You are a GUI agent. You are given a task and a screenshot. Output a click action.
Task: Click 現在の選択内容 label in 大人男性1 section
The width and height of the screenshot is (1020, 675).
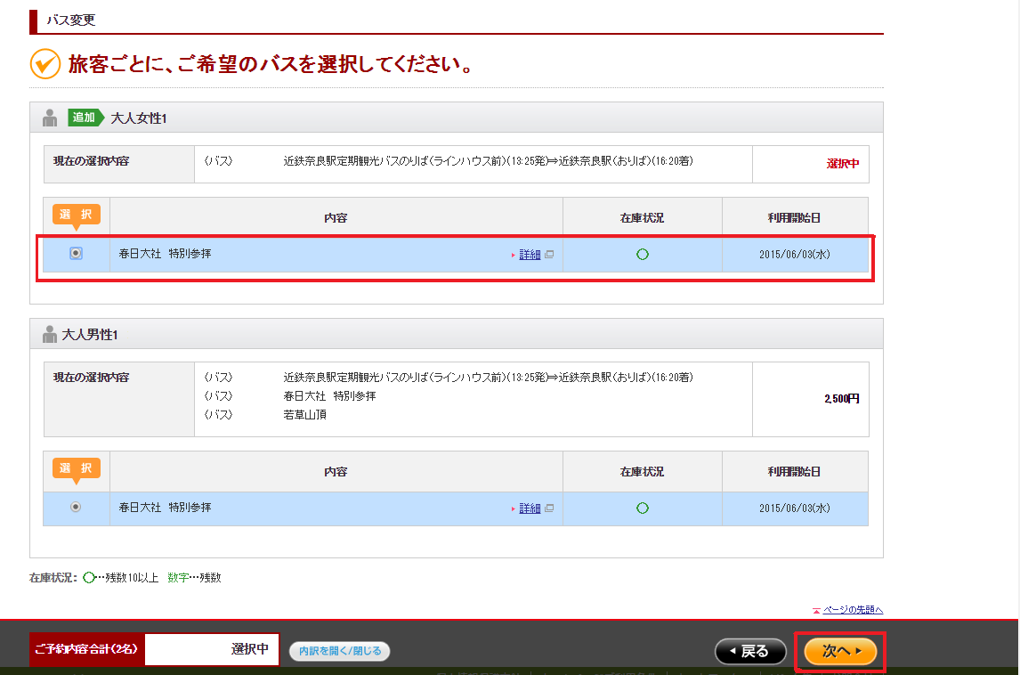click(91, 377)
